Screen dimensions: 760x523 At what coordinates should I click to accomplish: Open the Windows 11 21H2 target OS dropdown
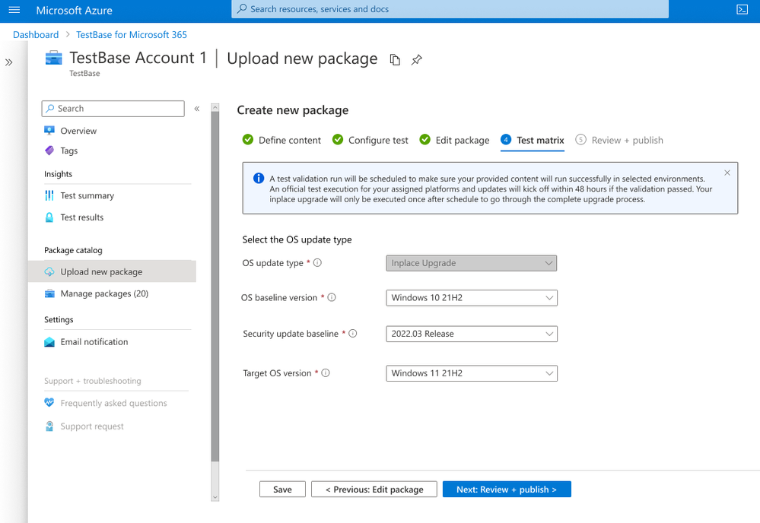tap(472, 373)
